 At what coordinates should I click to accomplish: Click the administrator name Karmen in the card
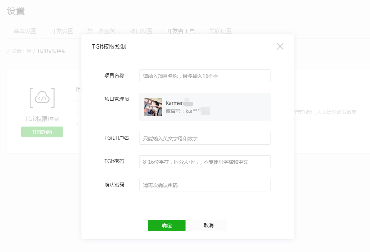click(174, 103)
